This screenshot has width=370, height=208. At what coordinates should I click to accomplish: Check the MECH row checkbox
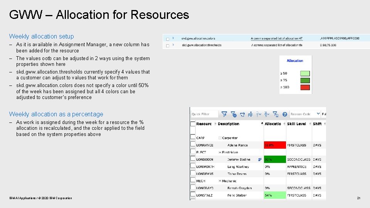click(x=193, y=180)
